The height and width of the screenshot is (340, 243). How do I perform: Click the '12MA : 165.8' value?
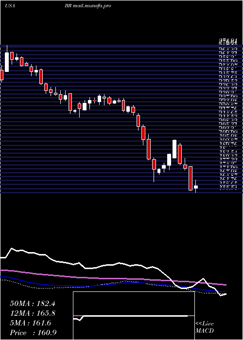coord(33,313)
